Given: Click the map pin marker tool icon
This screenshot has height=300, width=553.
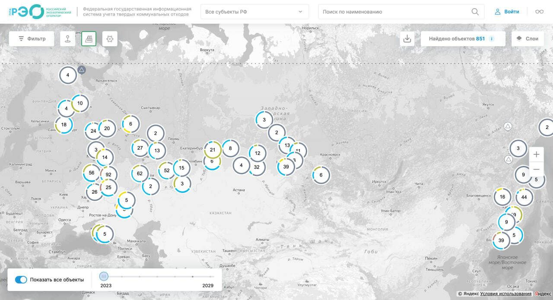Looking at the screenshot, I should (x=67, y=39).
